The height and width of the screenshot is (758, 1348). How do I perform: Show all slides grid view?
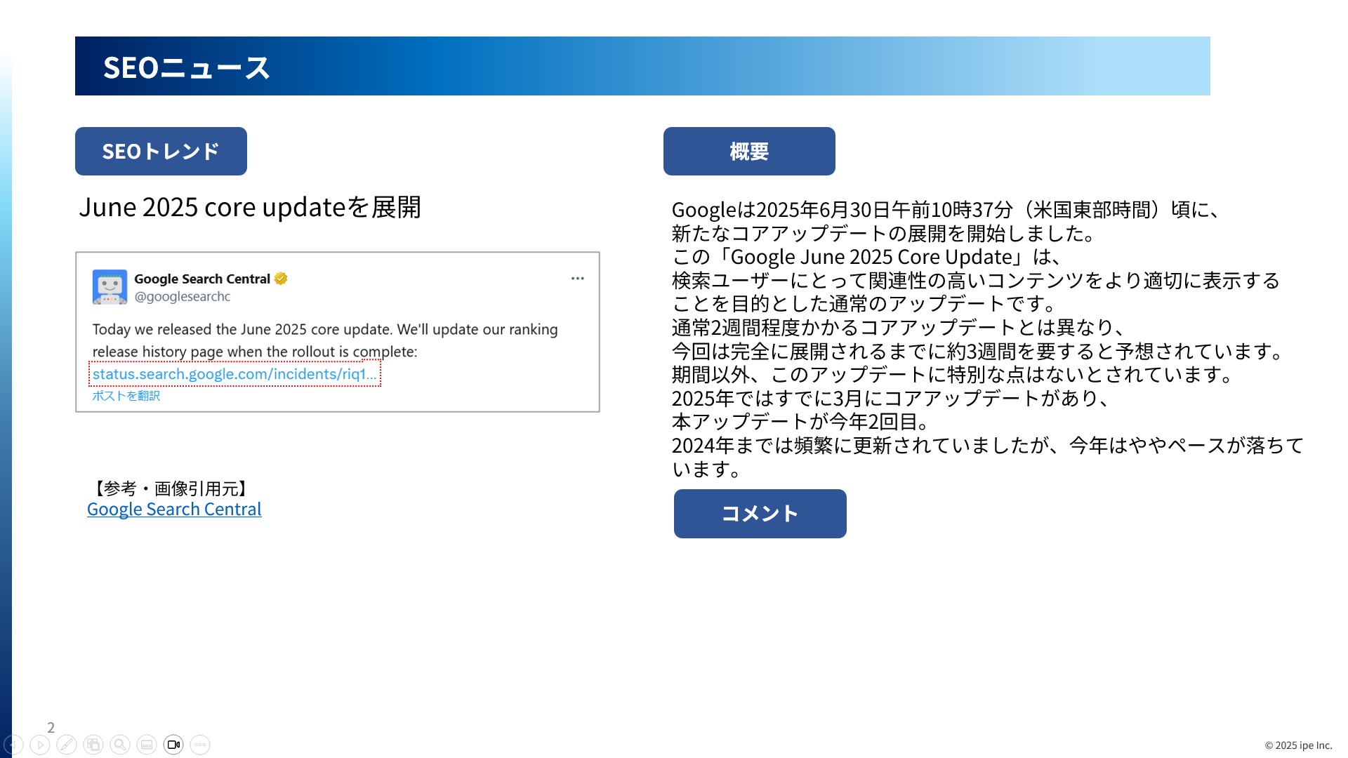point(93,745)
